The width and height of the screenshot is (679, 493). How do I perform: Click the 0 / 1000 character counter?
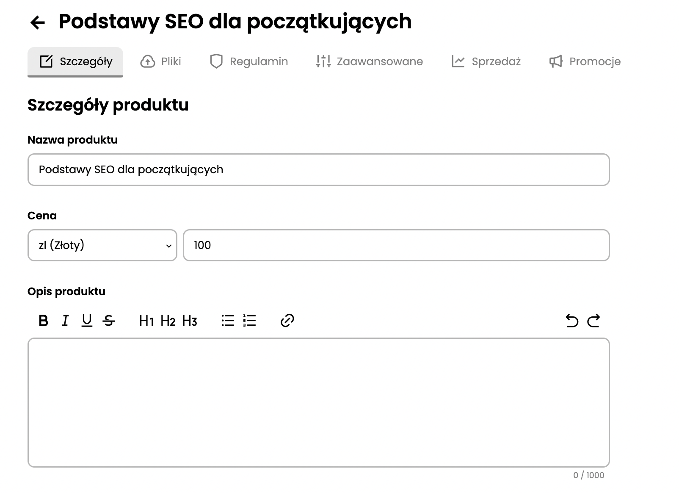[x=588, y=475]
